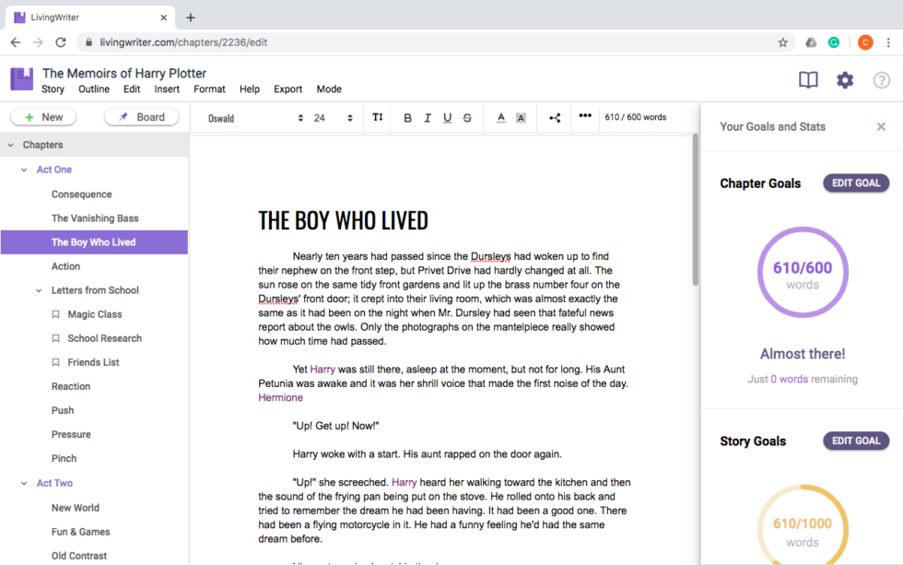Click the Hermione character link

tap(280, 397)
